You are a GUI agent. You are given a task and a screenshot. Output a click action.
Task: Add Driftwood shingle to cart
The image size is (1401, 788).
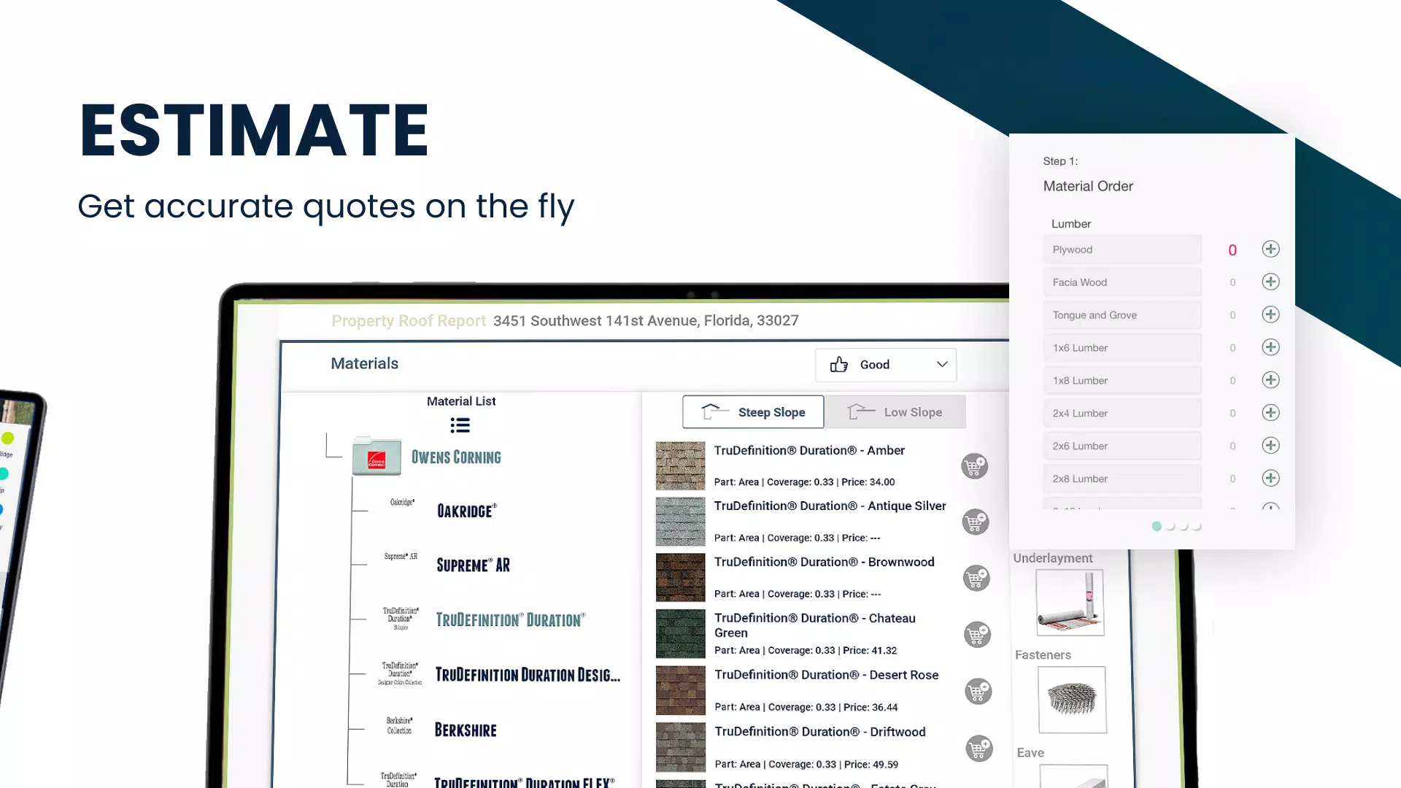pyautogui.click(x=979, y=748)
